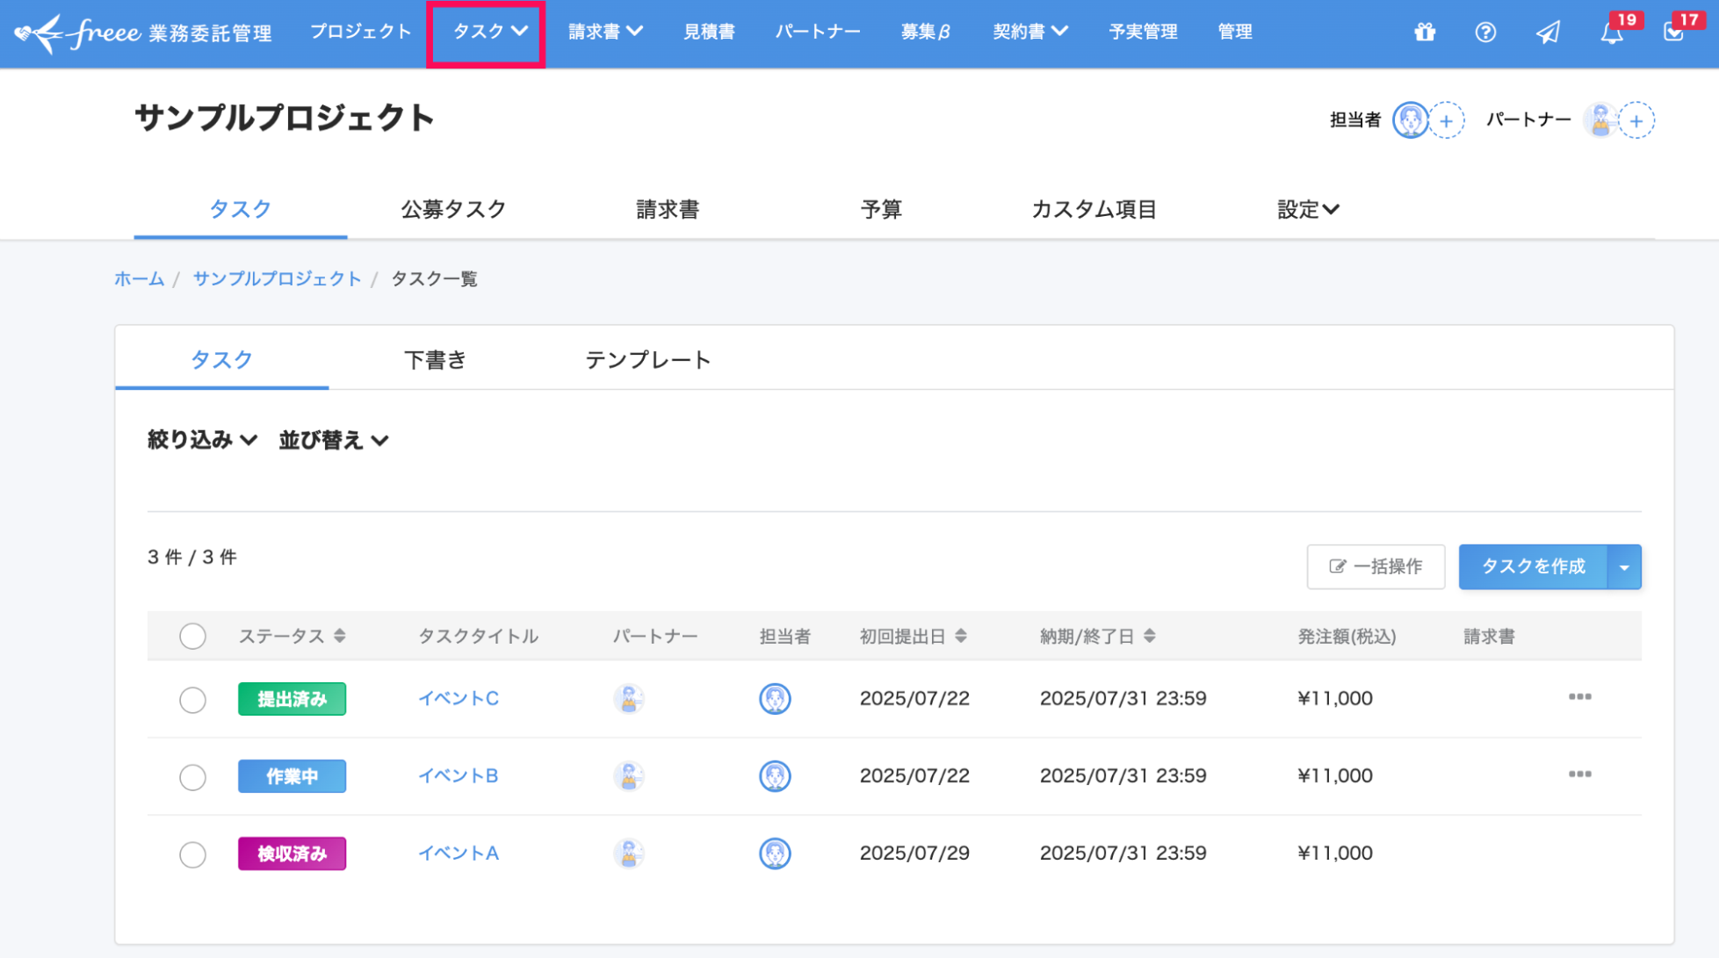Switch to the project 請求書 tab
Screen dimensions: 1719x958
(668, 210)
